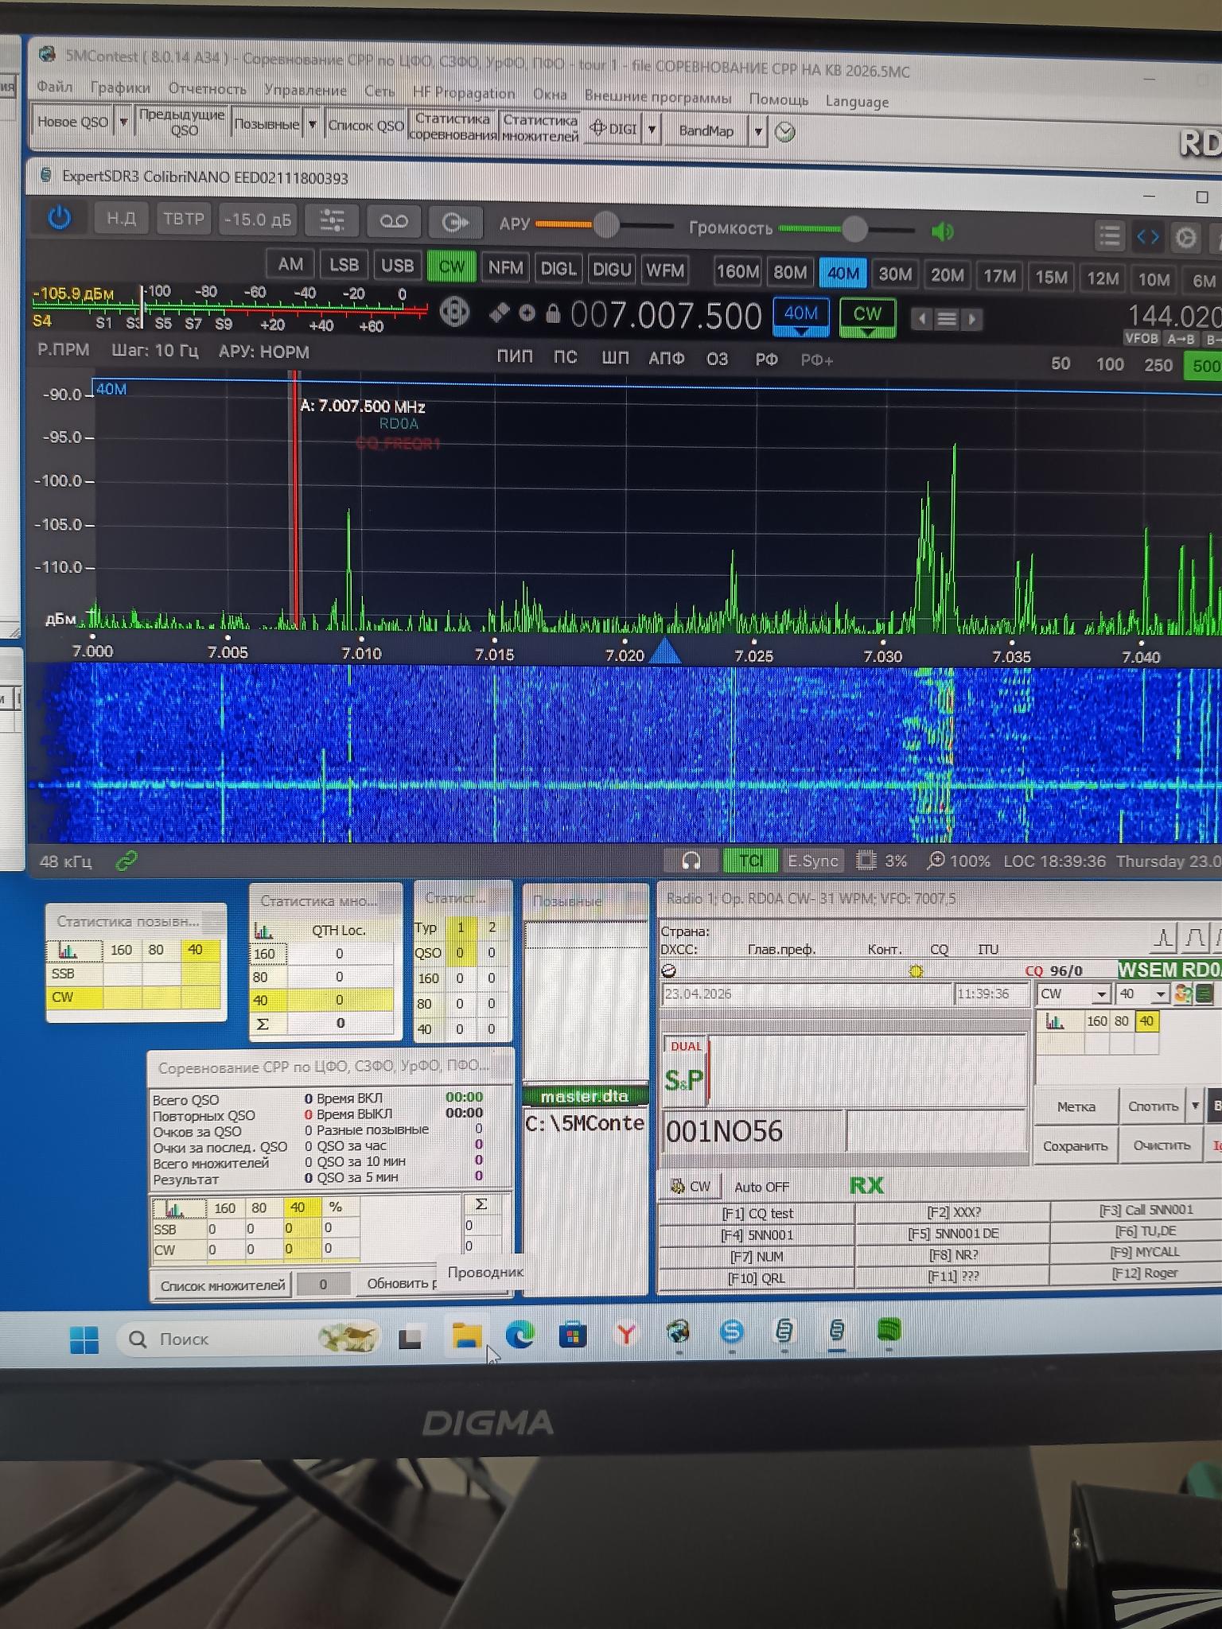Toggle the TCI button in status bar
This screenshot has width=1222, height=1629.
750,861
